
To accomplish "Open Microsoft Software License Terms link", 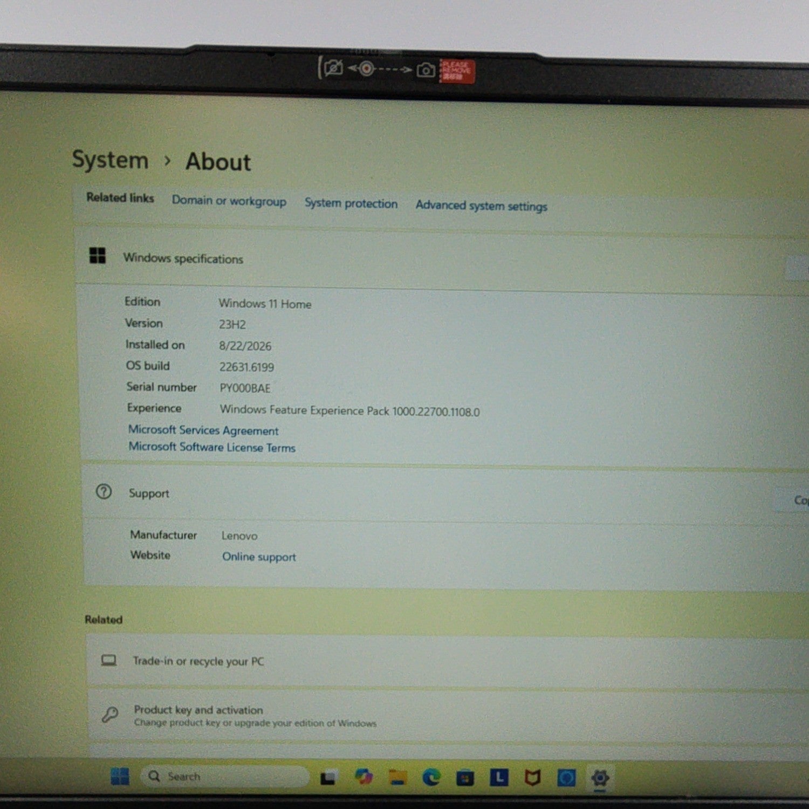I will tap(212, 447).
